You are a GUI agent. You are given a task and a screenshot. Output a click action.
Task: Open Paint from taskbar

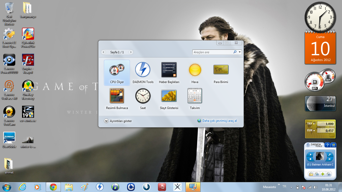(84, 187)
